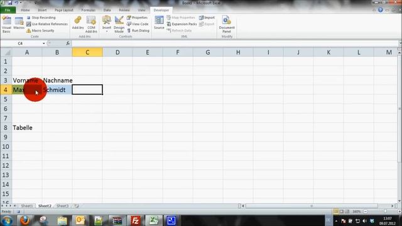This screenshot has width=402, height=226.
Task: Click the zoom out minus button
Action: coord(366,212)
